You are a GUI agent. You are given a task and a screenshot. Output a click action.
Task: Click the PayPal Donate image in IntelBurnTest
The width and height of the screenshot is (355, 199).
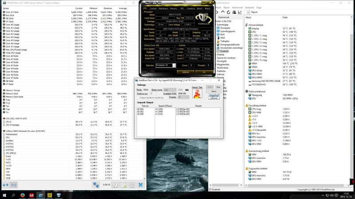click(x=214, y=96)
